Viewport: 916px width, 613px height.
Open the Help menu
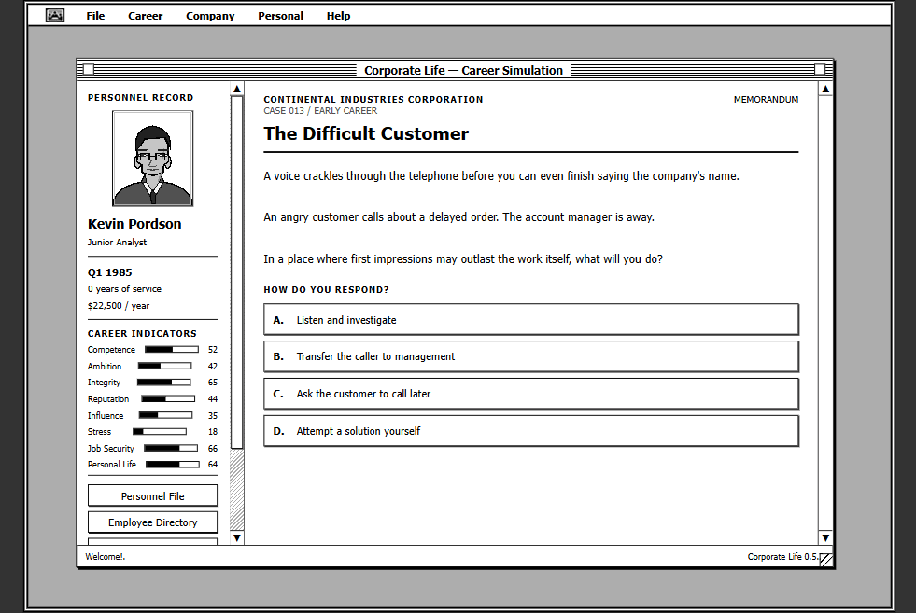[x=338, y=16]
